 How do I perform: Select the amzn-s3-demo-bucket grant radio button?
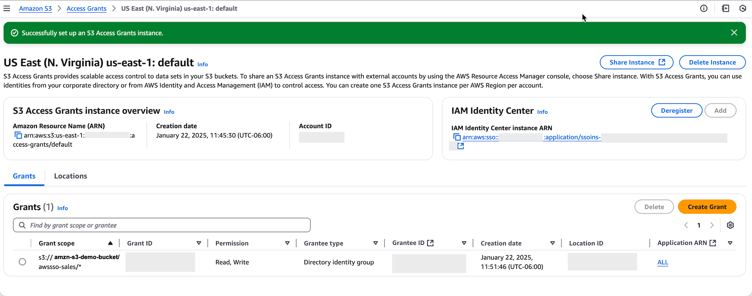coord(22,262)
